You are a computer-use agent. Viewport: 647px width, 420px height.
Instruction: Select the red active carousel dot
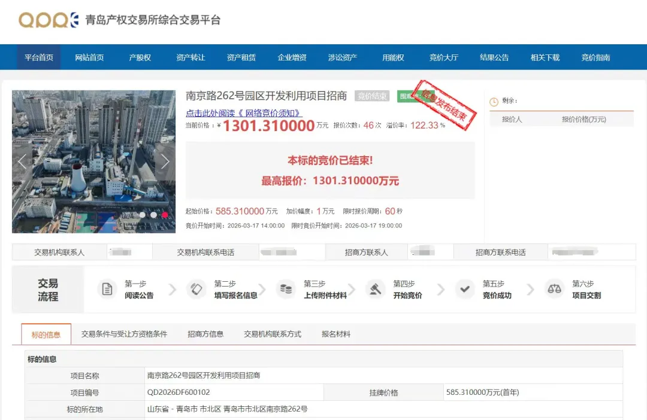click(x=165, y=215)
